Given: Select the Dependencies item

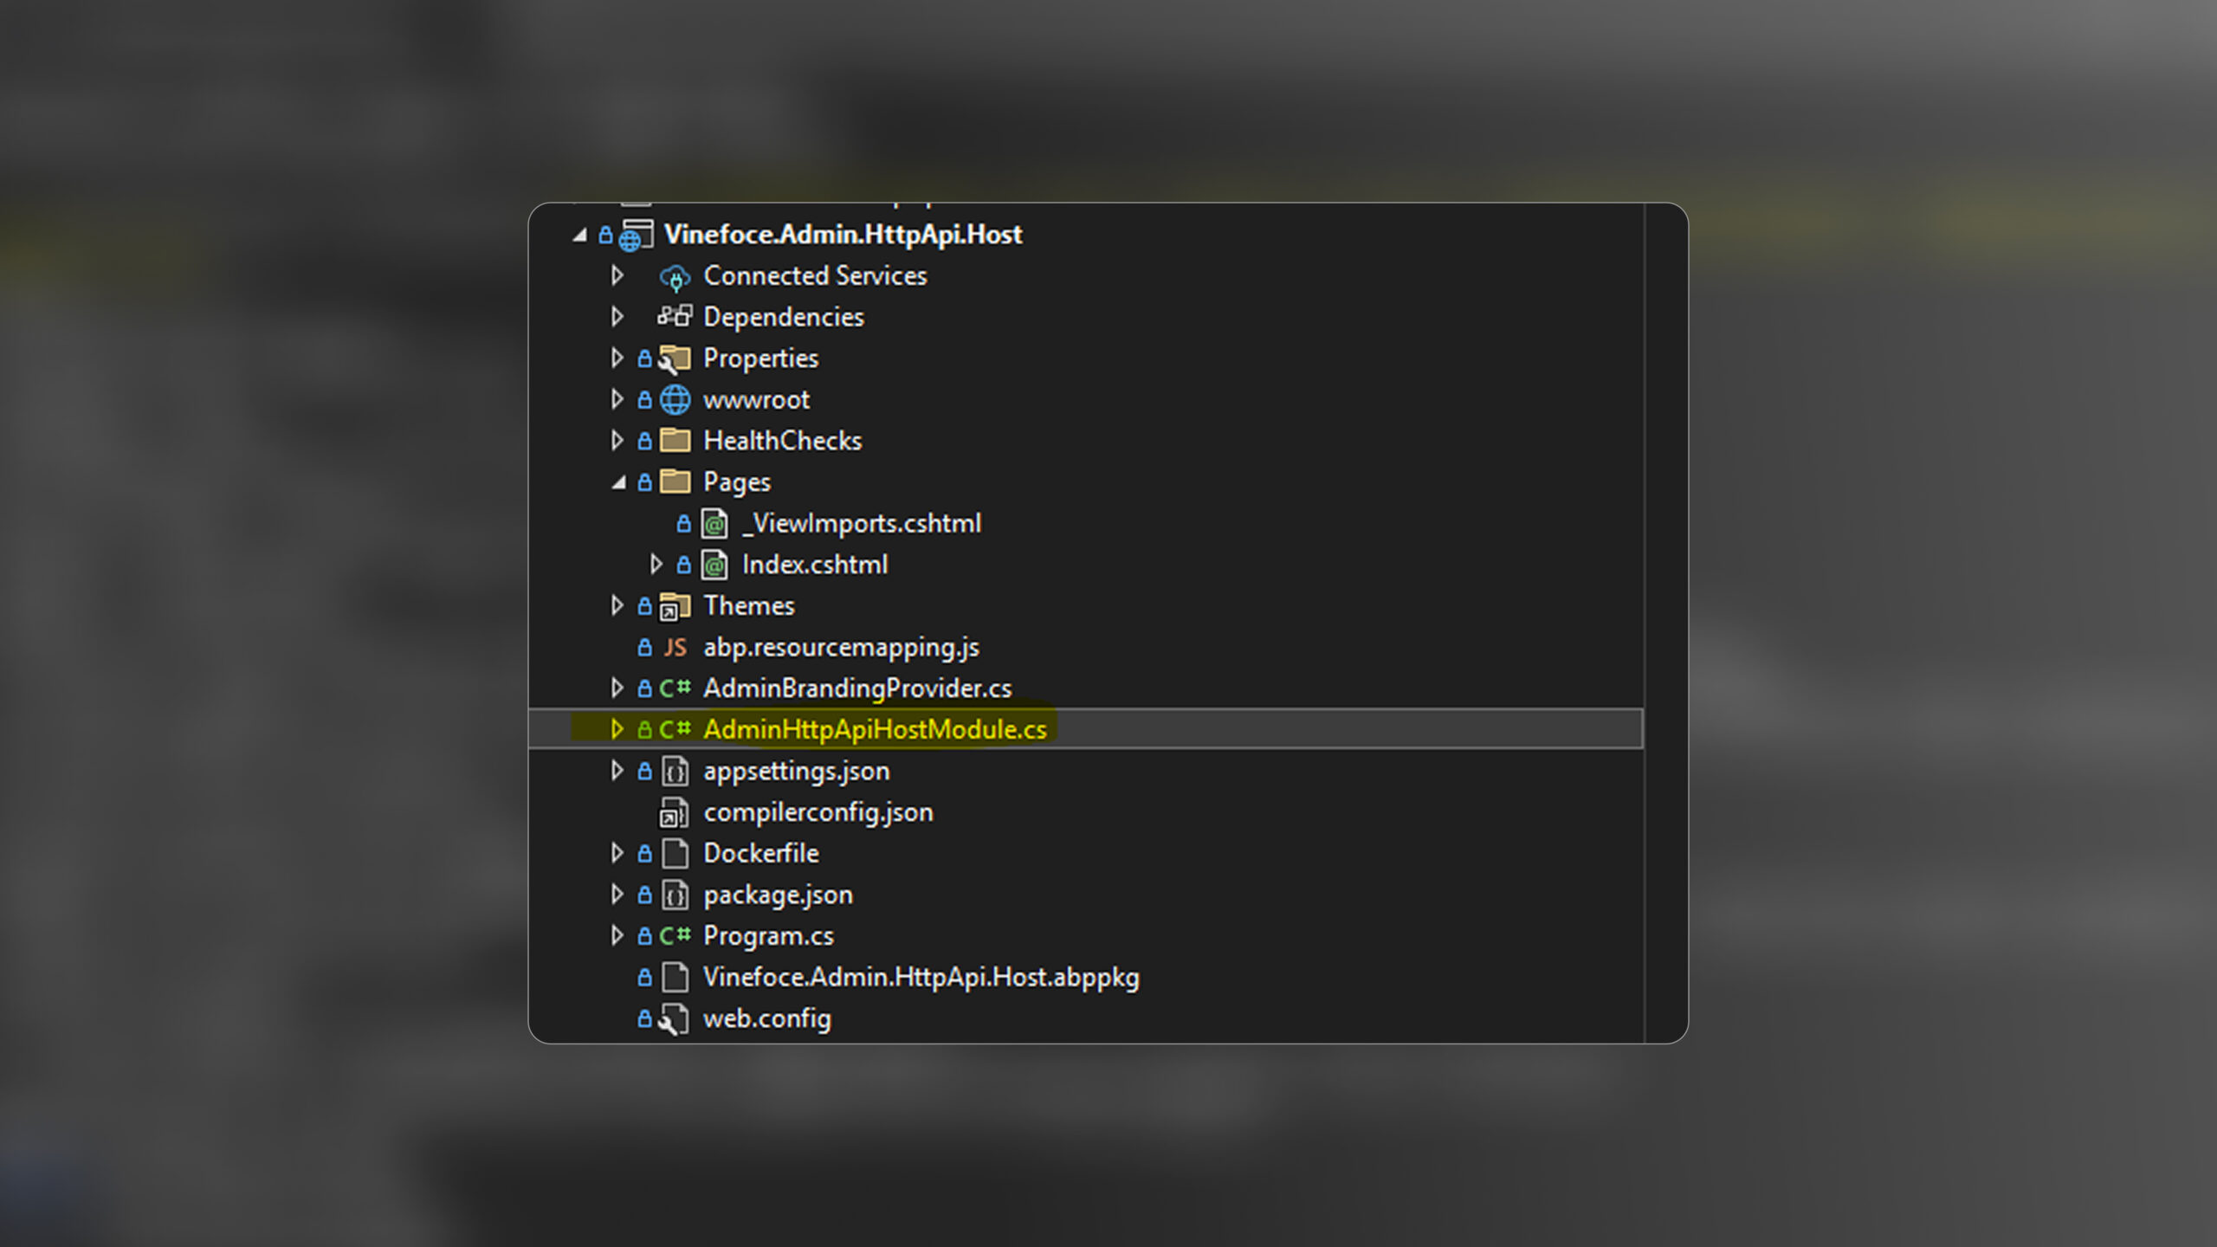Looking at the screenshot, I should coord(784,317).
